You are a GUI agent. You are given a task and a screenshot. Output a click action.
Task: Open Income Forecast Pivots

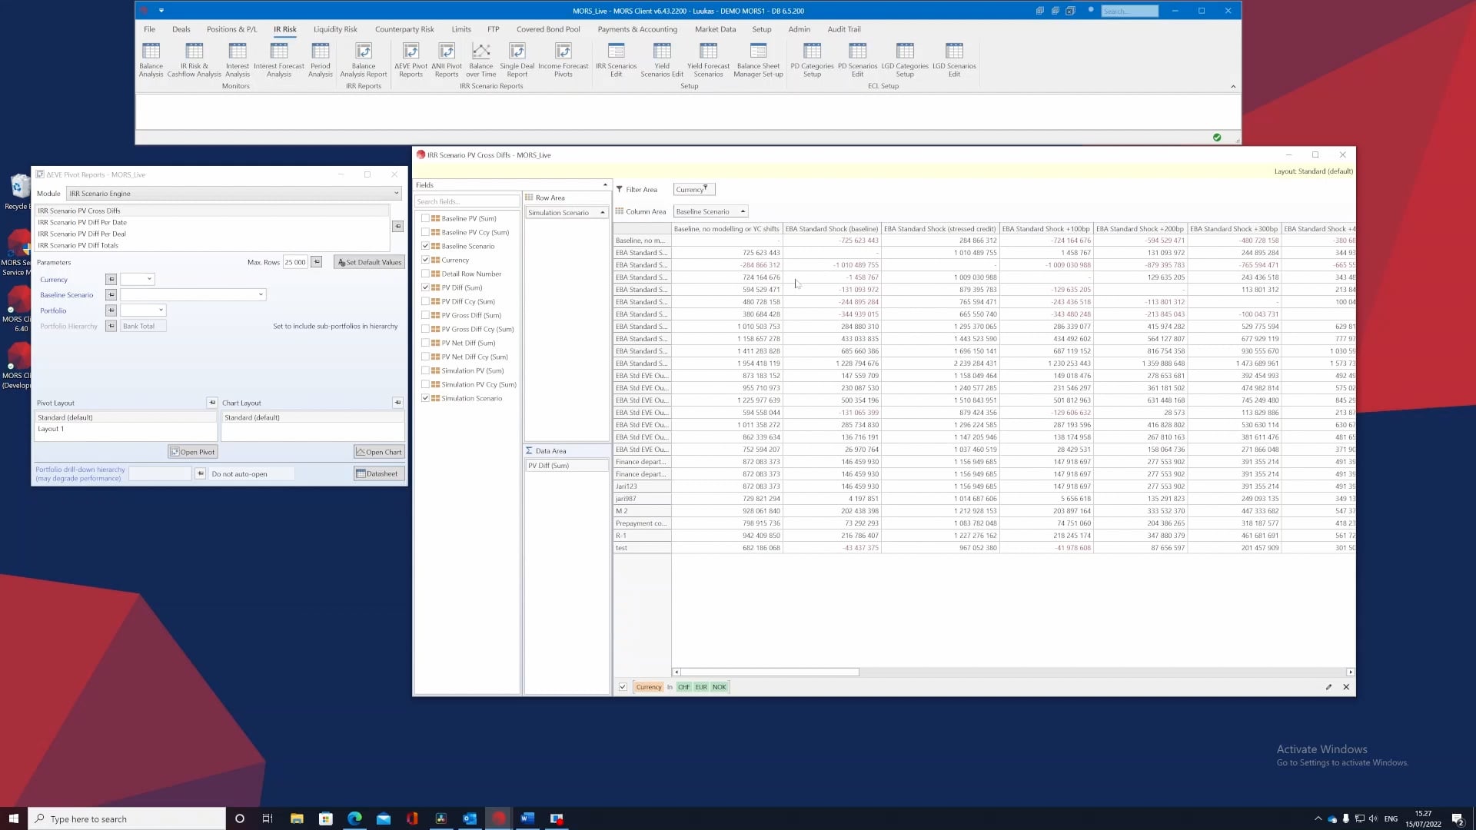(563, 60)
